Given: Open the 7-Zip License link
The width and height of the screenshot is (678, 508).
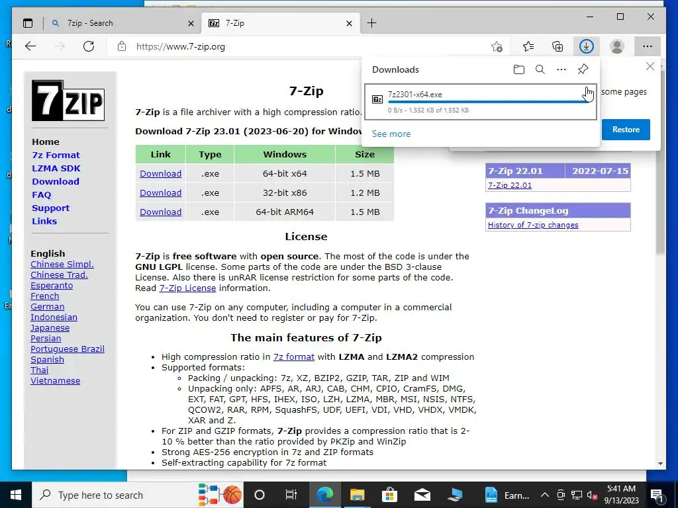Looking at the screenshot, I should 187,288.
